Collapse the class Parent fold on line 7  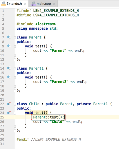pos(15,38)
